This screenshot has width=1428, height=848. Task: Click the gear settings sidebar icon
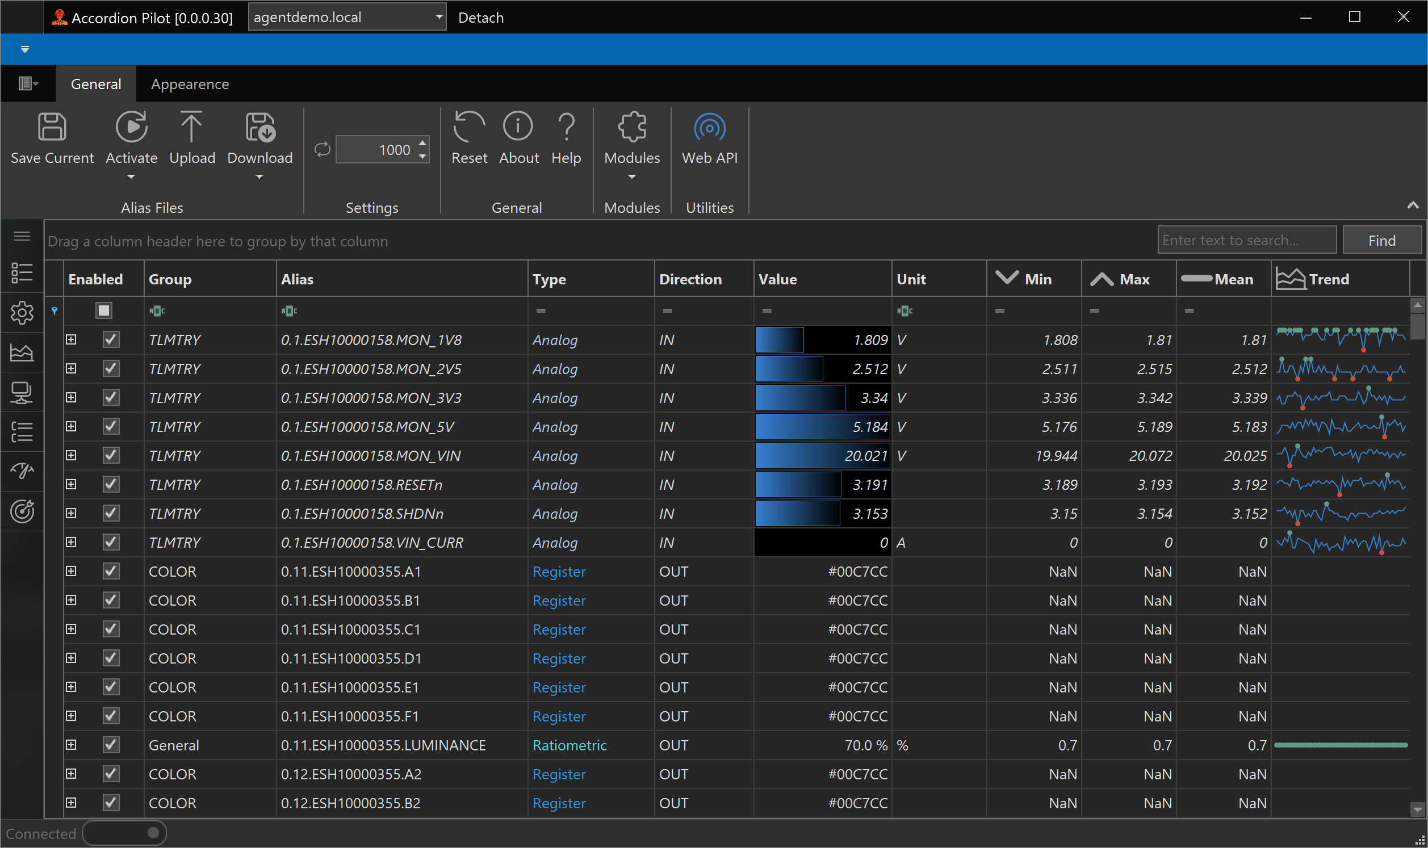(x=22, y=313)
